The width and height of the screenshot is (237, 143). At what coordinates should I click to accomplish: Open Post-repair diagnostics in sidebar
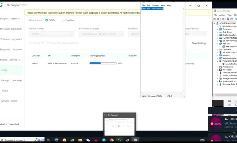11,39
